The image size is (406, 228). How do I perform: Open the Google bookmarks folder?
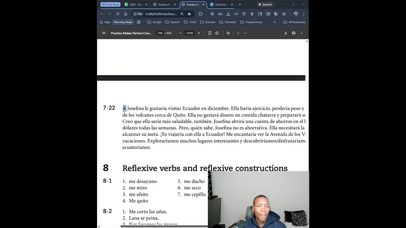154,22
